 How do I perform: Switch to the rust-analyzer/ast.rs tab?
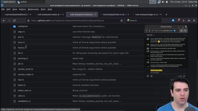(x=114, y=14)
